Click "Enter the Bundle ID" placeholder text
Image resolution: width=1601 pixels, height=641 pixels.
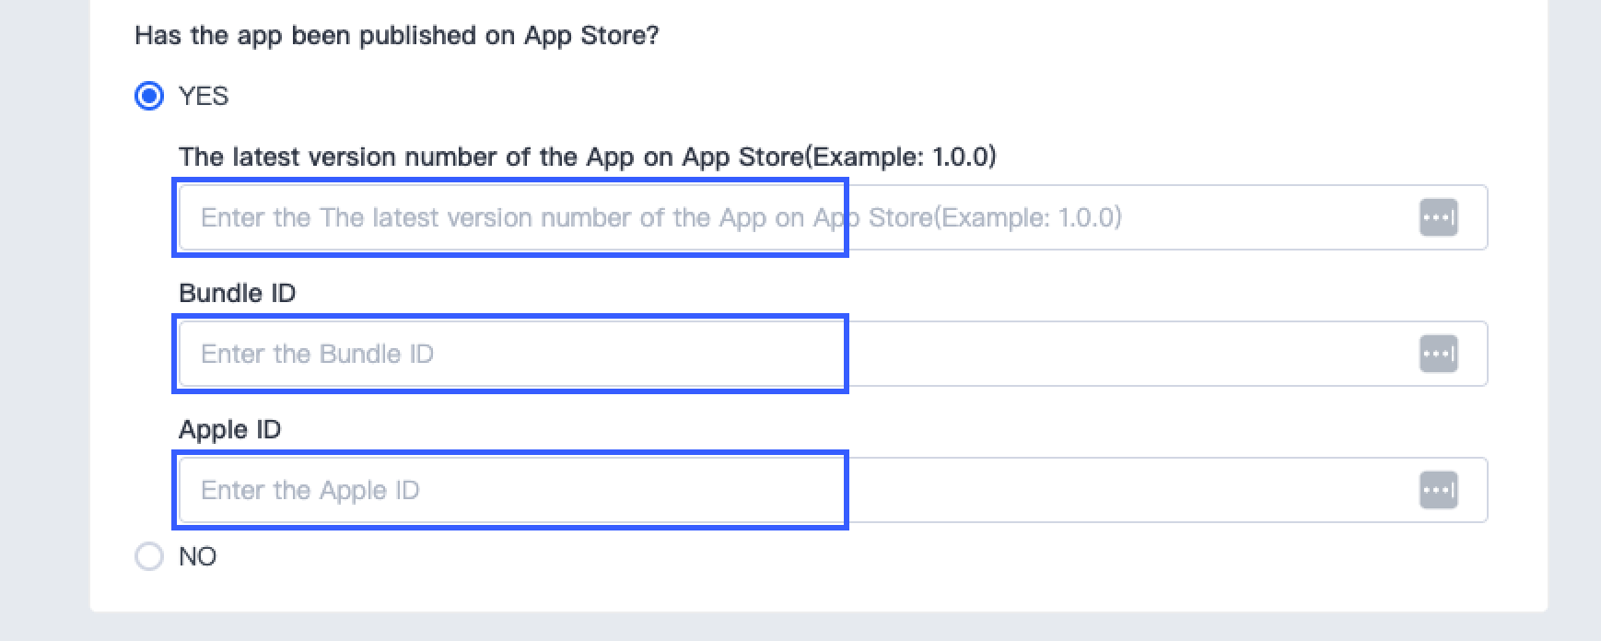click(x=317, y=354)
